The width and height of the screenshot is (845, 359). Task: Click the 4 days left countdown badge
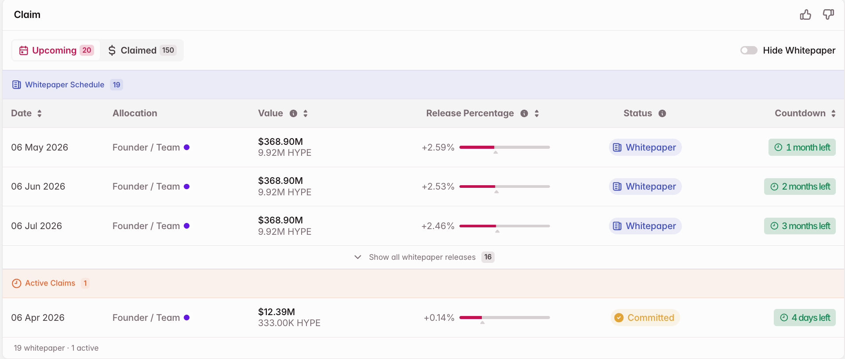coord(805,318)
